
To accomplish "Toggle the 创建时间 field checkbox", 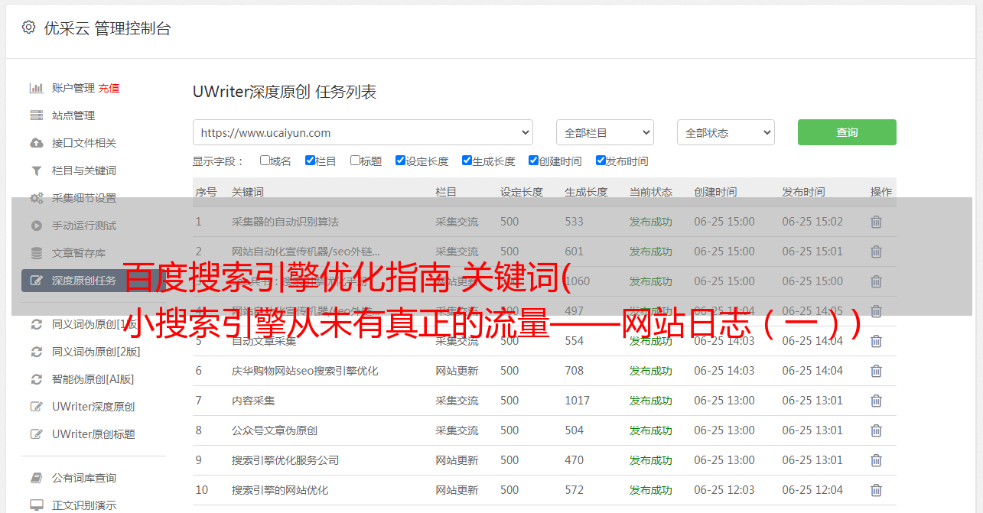I will point(533,161).
